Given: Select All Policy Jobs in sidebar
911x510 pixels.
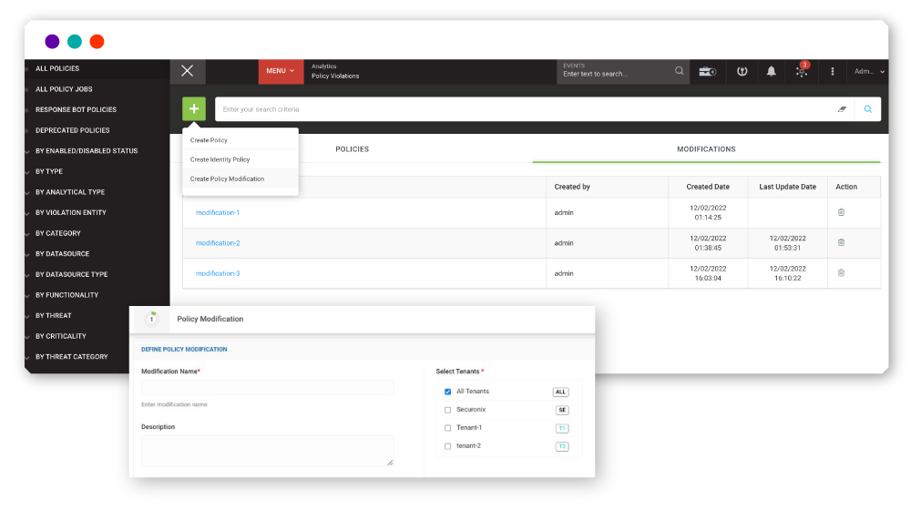Looking at the screenshot, I should pyautogui.click(x=64, y=89).
